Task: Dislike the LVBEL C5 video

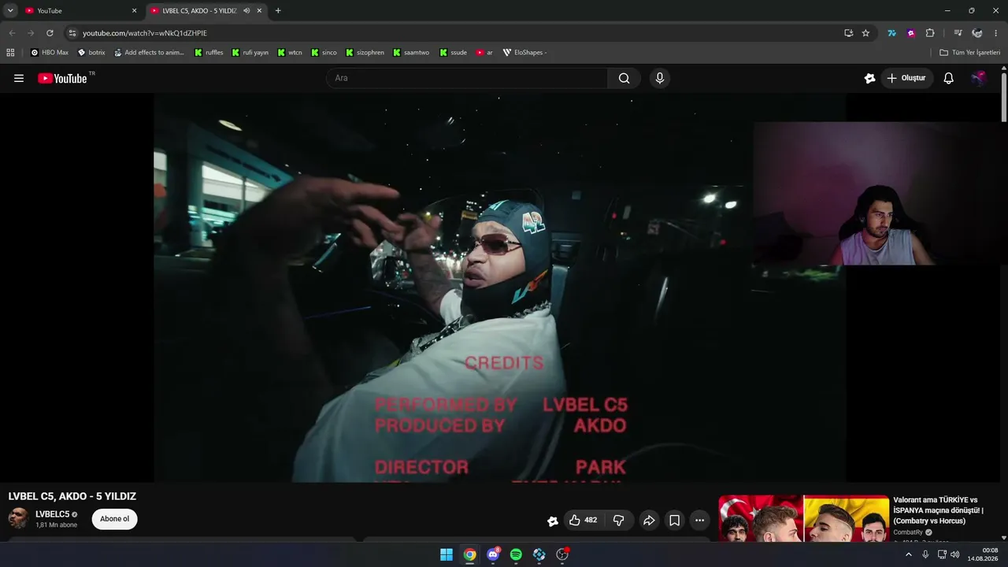Action: pos(619,521)
